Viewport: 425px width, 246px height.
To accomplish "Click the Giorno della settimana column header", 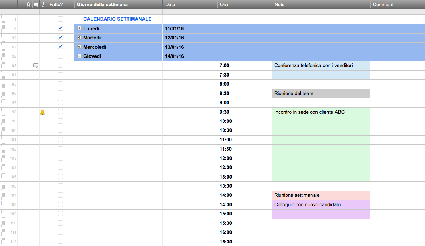I will 118,5.
